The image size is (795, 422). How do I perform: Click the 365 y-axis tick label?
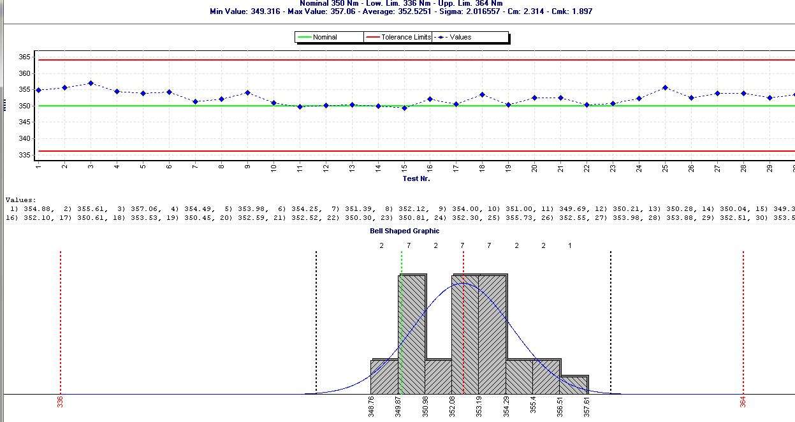(x=24, y=57)
